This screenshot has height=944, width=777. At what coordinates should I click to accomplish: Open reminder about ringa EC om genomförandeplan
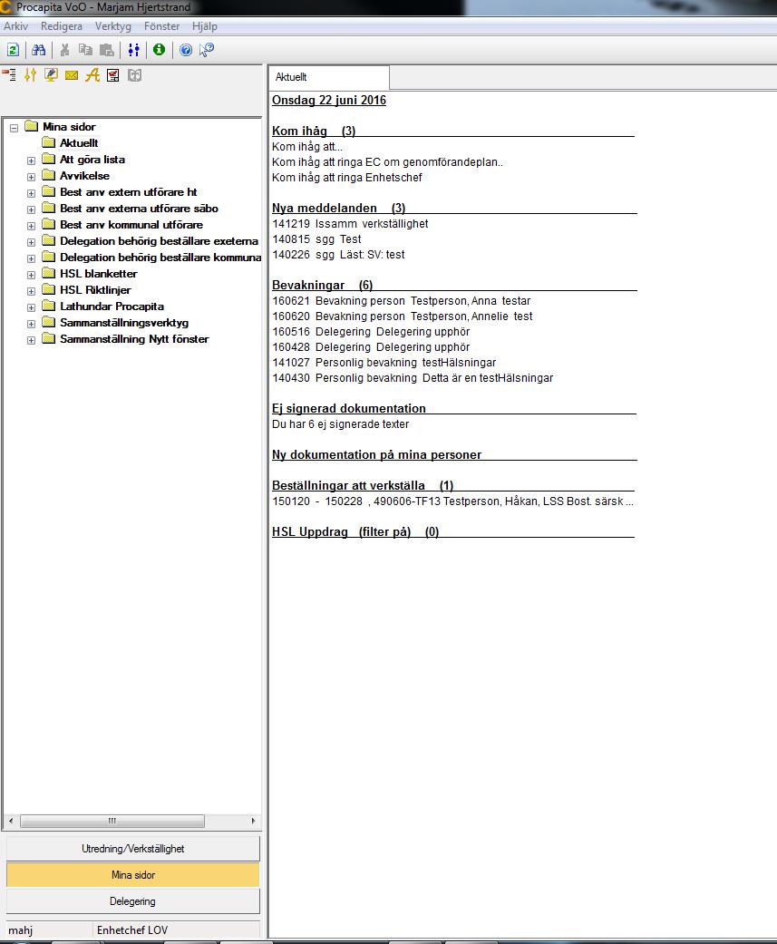tap(387, 162)
